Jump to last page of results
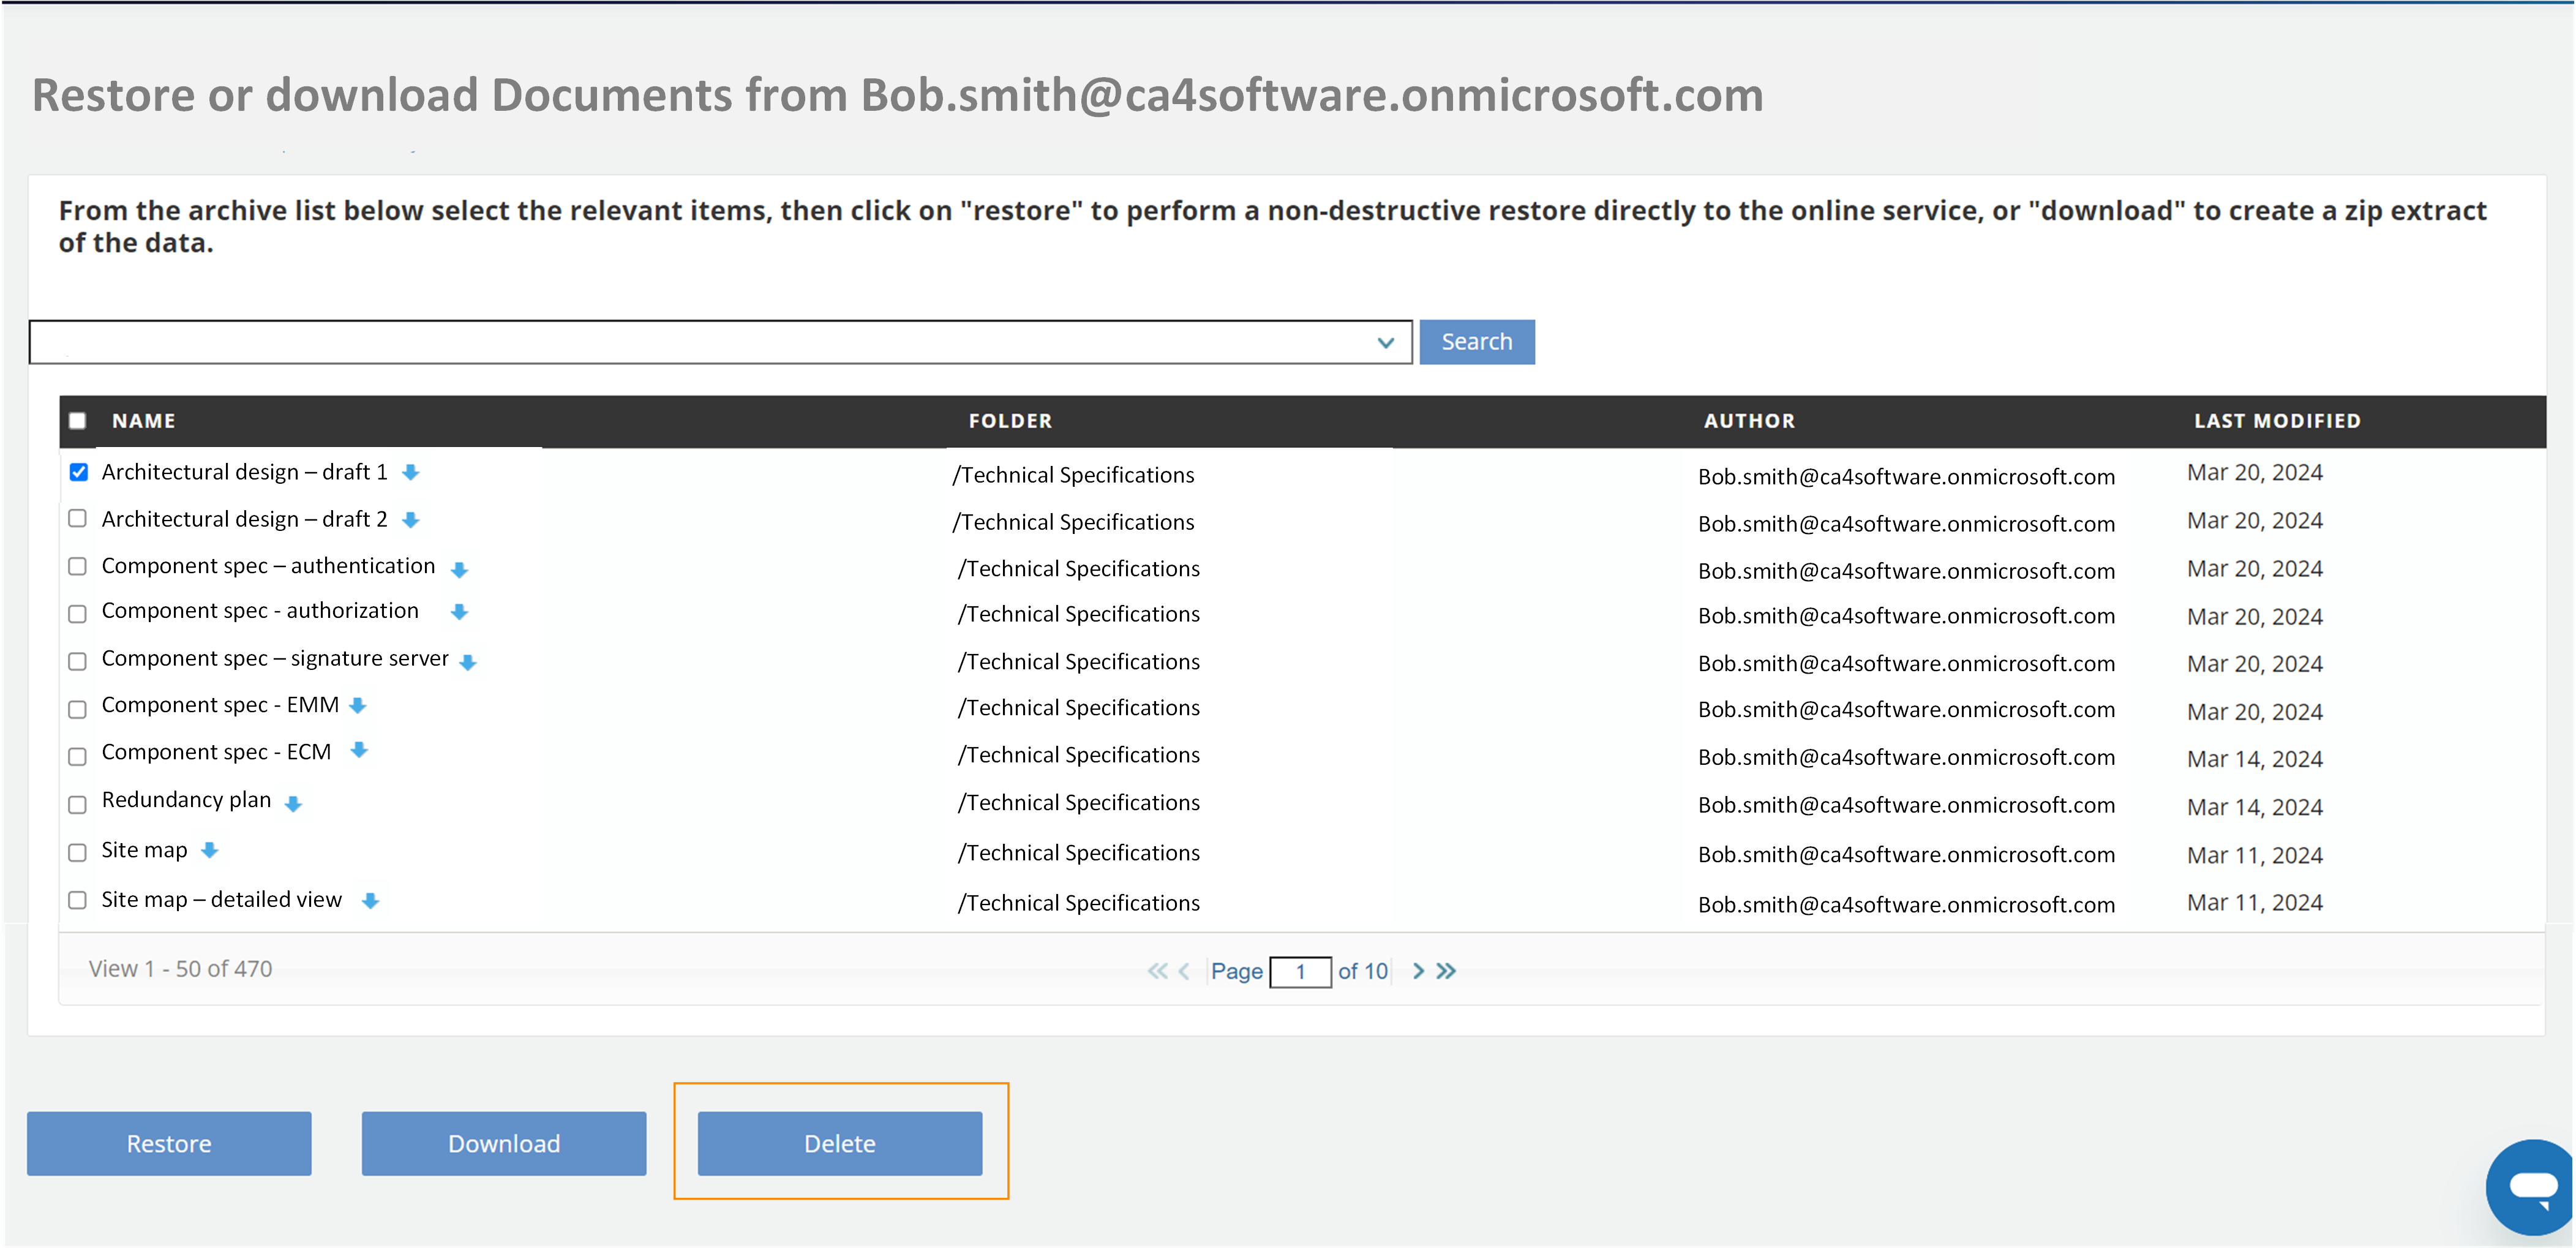The image size is (2576, 1248). (1446, 971)
